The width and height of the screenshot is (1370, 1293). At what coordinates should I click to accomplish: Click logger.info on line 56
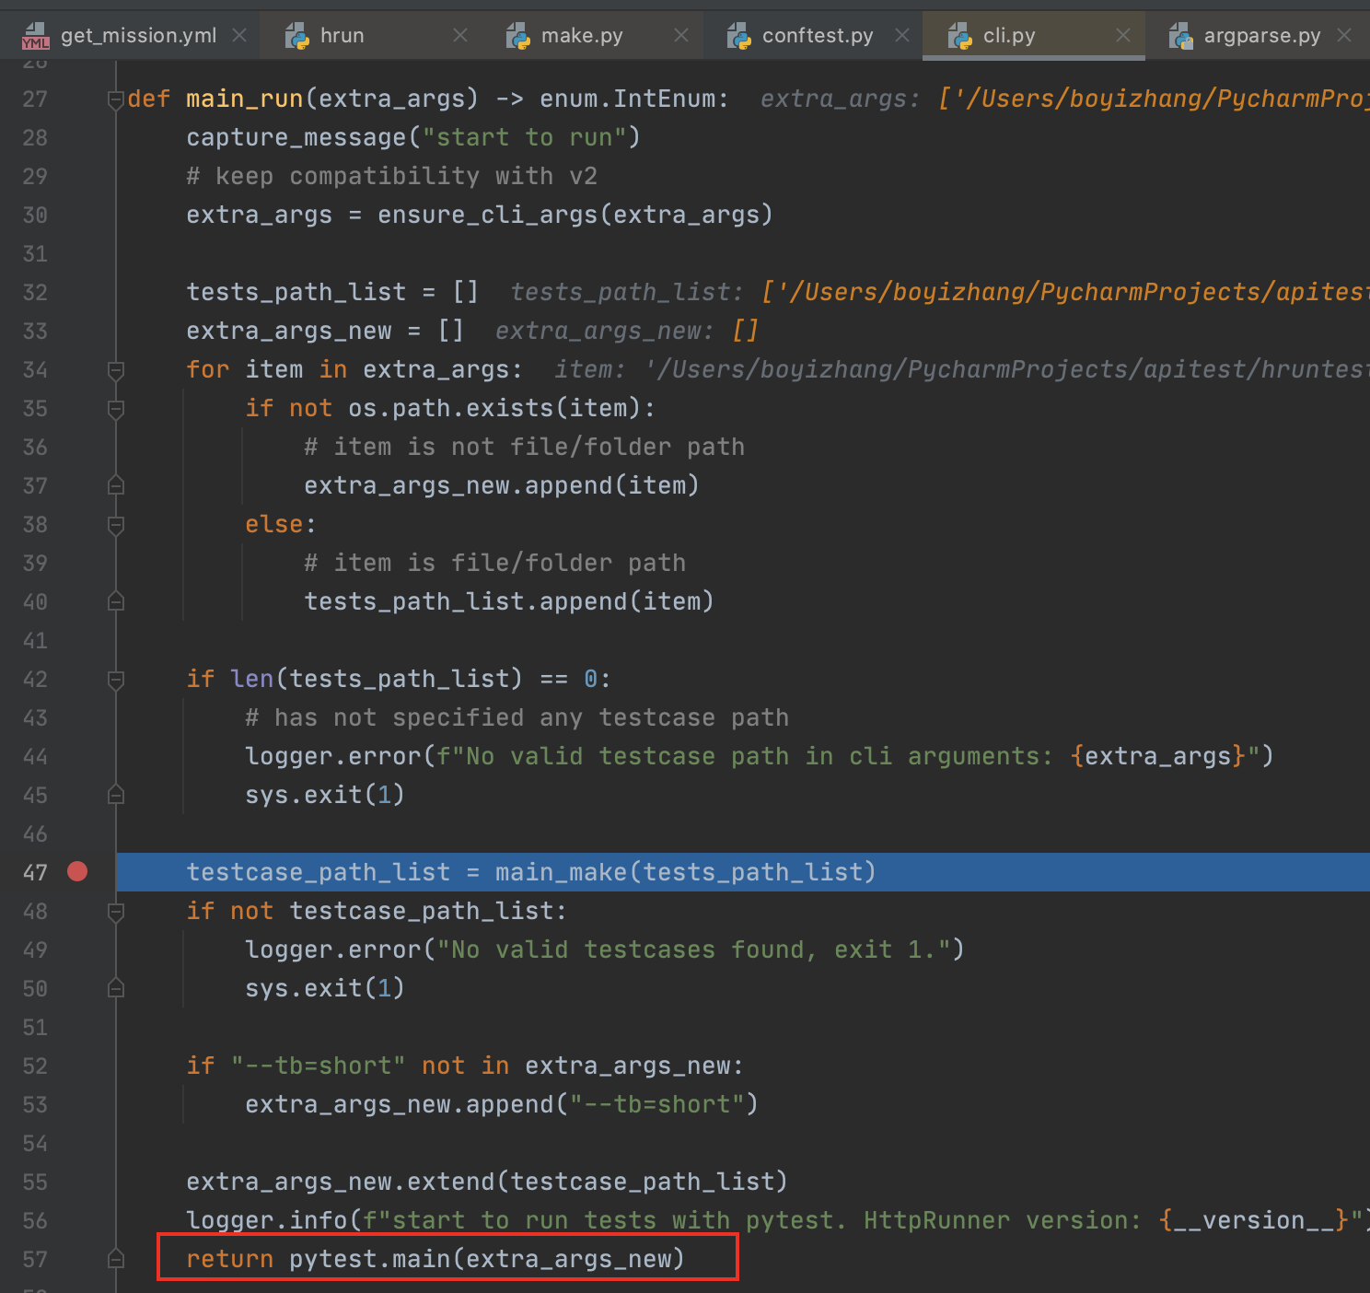pos(267,1220)
